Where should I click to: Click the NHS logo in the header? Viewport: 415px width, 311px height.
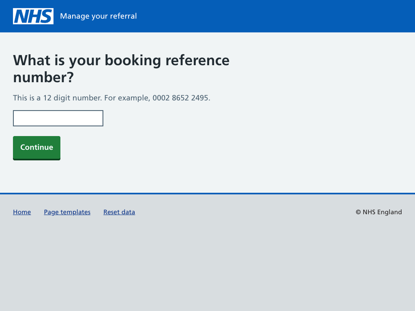tap(33, 16)
